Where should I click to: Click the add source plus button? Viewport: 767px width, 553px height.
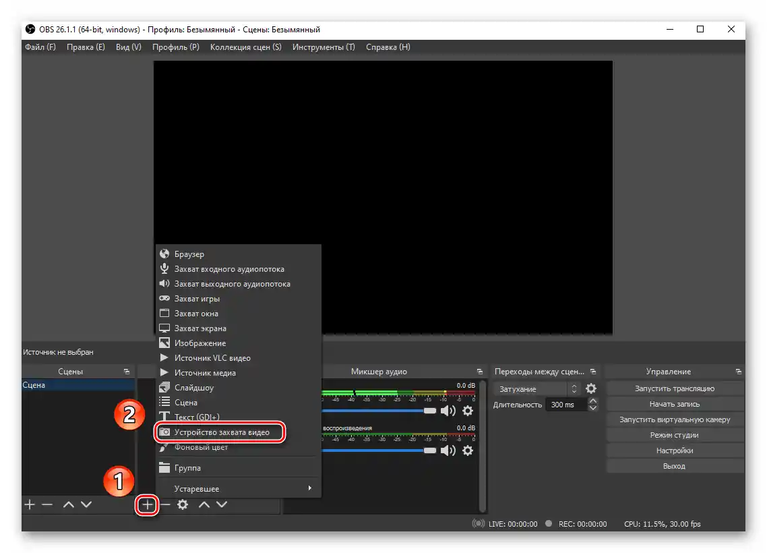click(147, 504)
